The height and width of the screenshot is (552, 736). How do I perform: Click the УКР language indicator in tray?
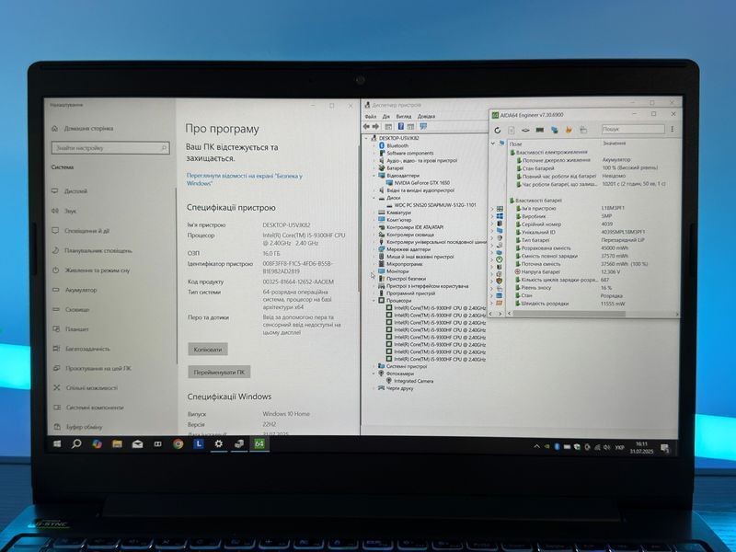619,447
